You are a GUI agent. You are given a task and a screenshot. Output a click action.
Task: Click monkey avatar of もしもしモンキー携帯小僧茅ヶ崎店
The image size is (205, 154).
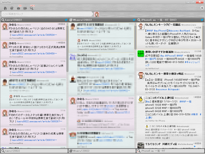click(x=141, y=75)
